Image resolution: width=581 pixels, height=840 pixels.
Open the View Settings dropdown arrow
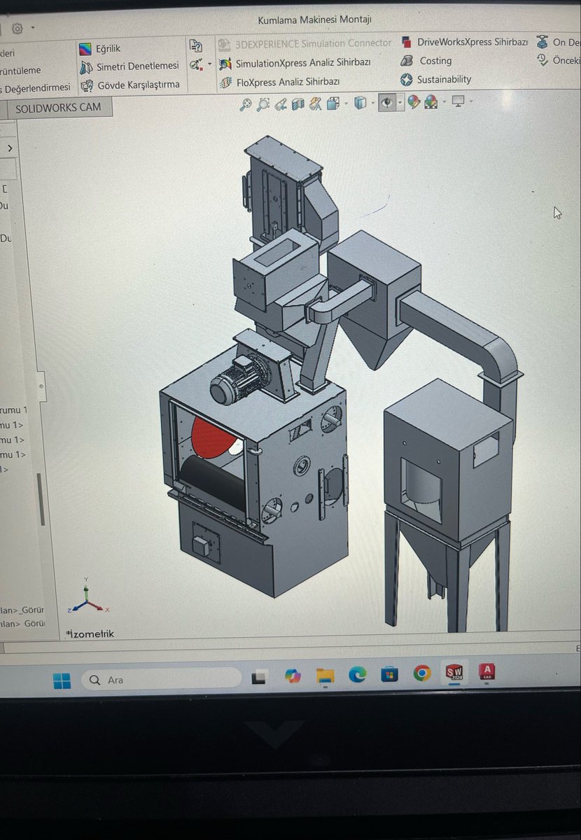point(471,102)
